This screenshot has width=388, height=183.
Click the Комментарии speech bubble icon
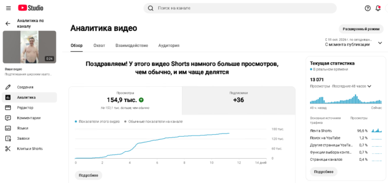coord(8,118)
